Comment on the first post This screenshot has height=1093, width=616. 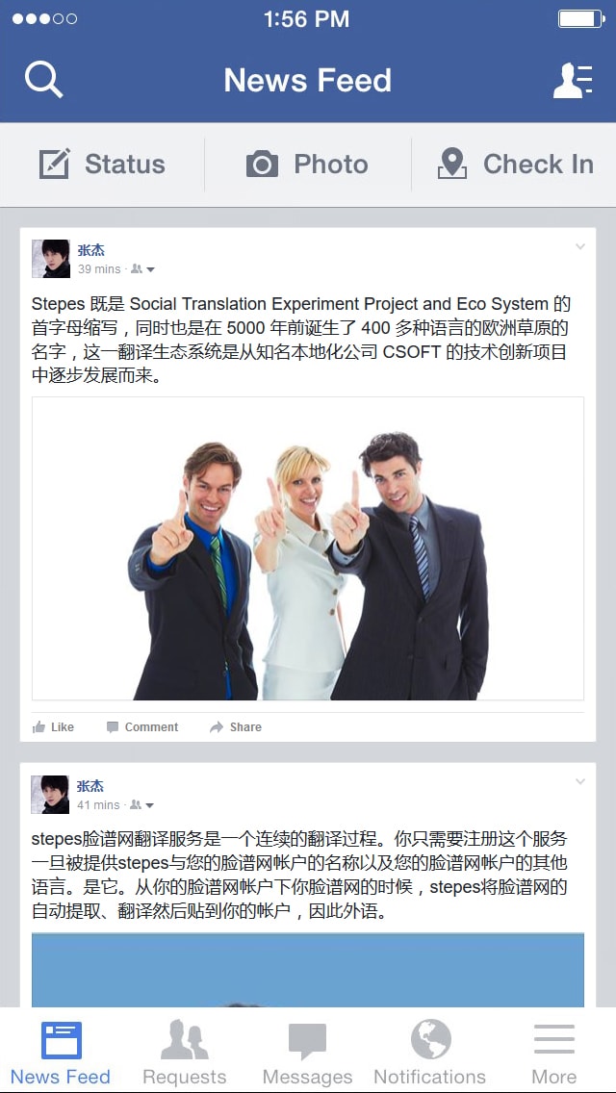[x=142, y=727]
